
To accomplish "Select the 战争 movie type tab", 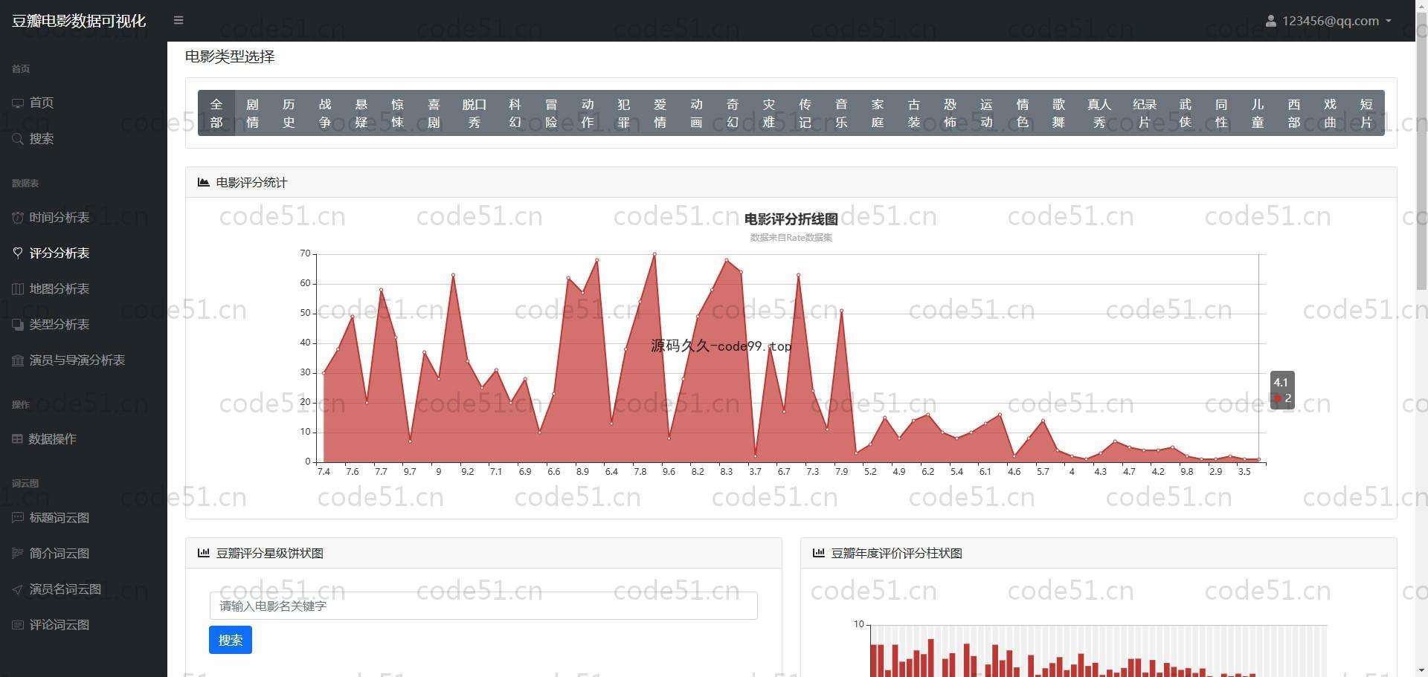I will (325, 113).
